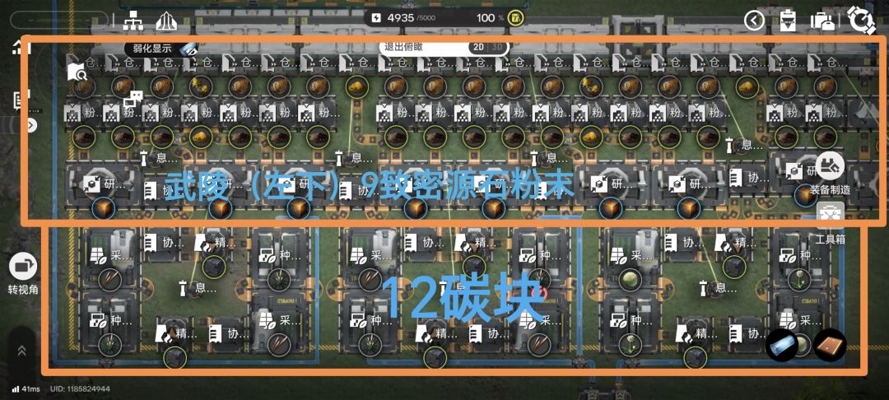Expand the double chevron-up panel at bottom left
The image size is (889, 400).
[21, 351]
